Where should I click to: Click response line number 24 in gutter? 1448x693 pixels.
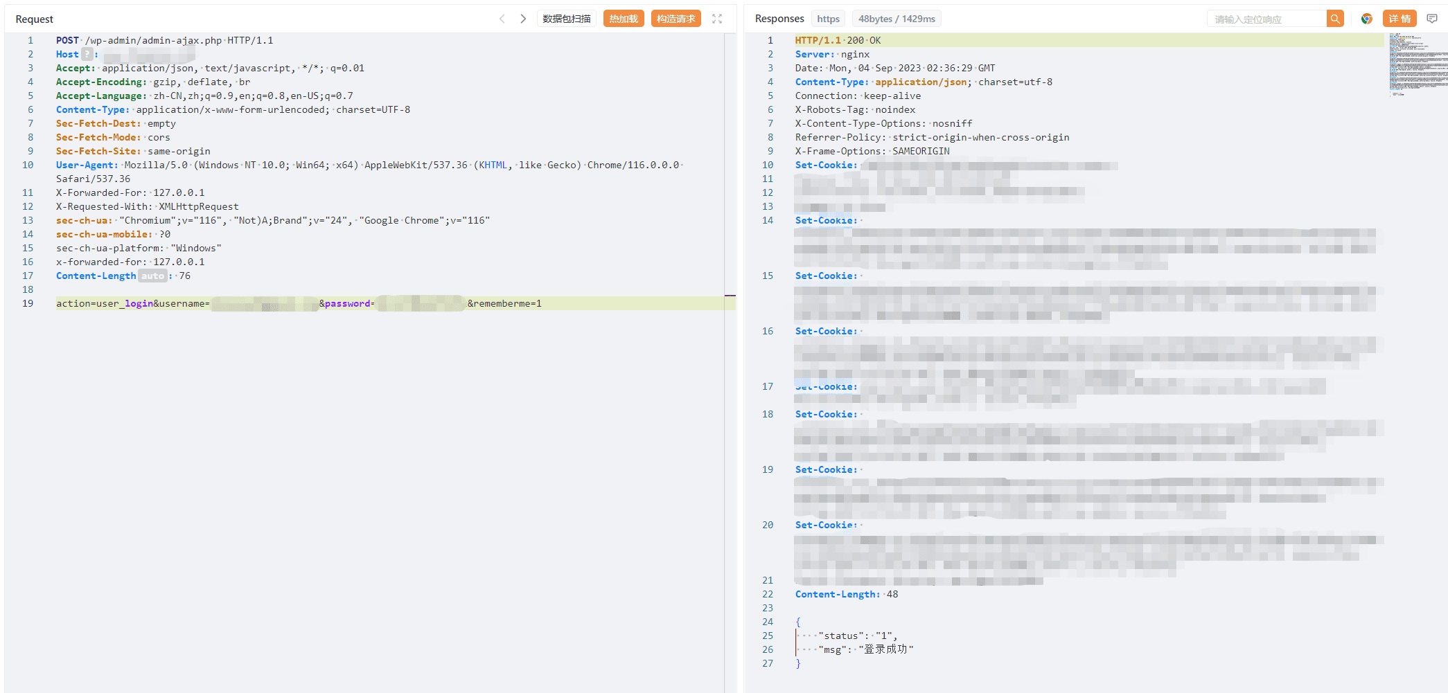click(x=768, y=622)
